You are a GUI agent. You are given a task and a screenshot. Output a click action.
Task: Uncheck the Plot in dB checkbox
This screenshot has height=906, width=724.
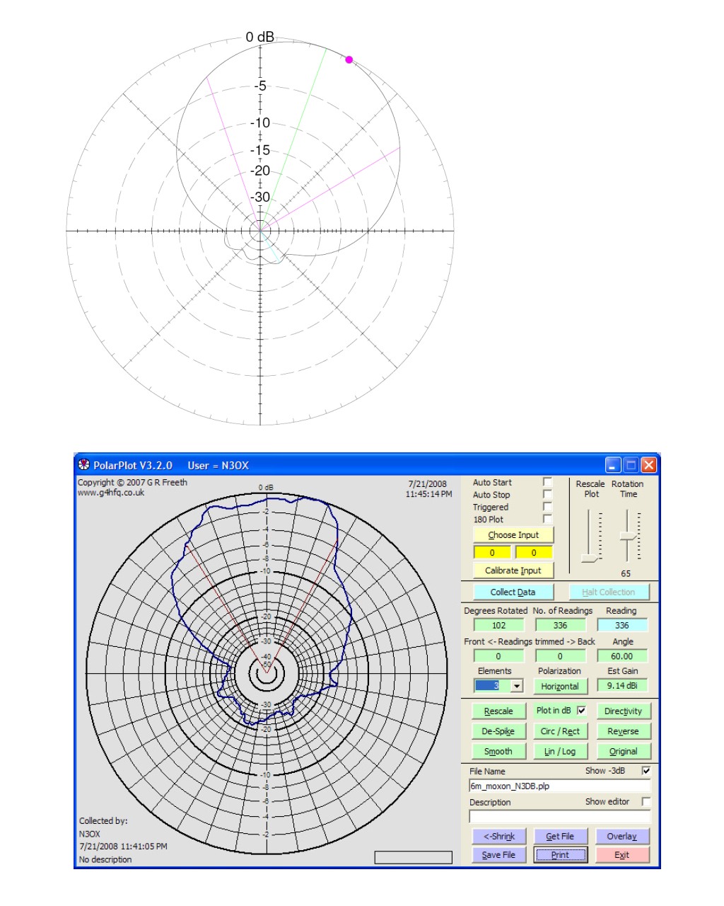click(x=582, y=711)
